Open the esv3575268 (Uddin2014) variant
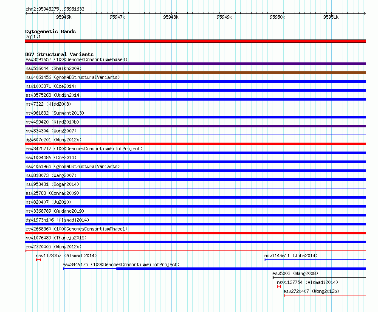The width and height of the screenshot is (378, 312). (54, 95)
